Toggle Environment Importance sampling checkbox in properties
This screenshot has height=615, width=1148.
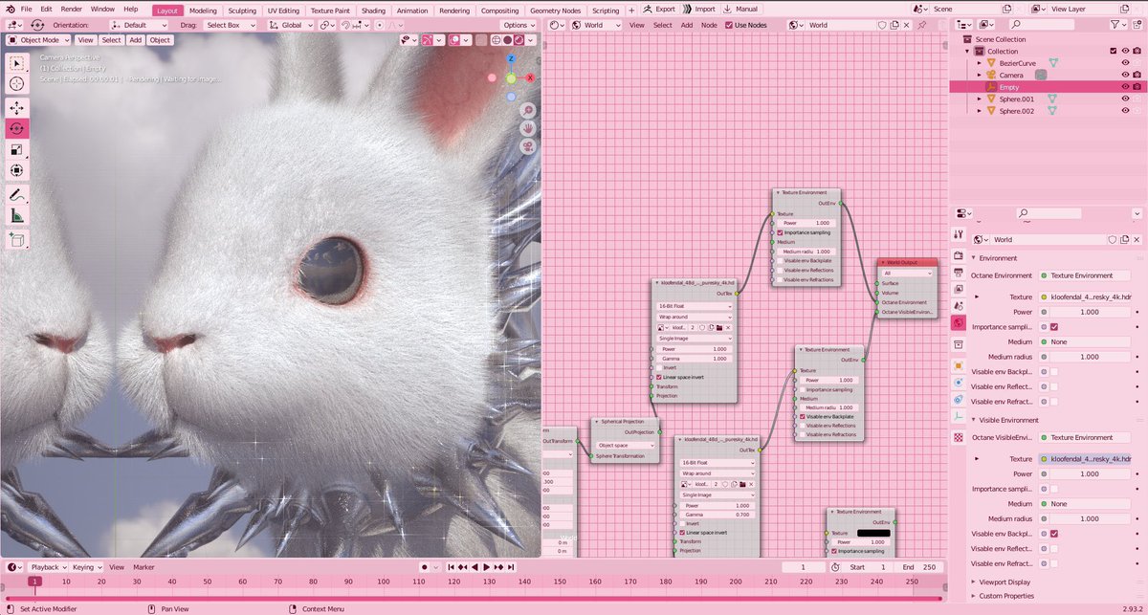click(x=1054, y=327)
